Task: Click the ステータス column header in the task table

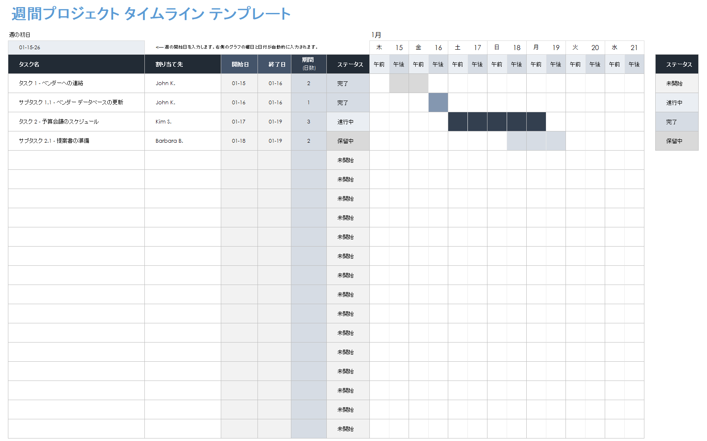Action: coord(348,64)
